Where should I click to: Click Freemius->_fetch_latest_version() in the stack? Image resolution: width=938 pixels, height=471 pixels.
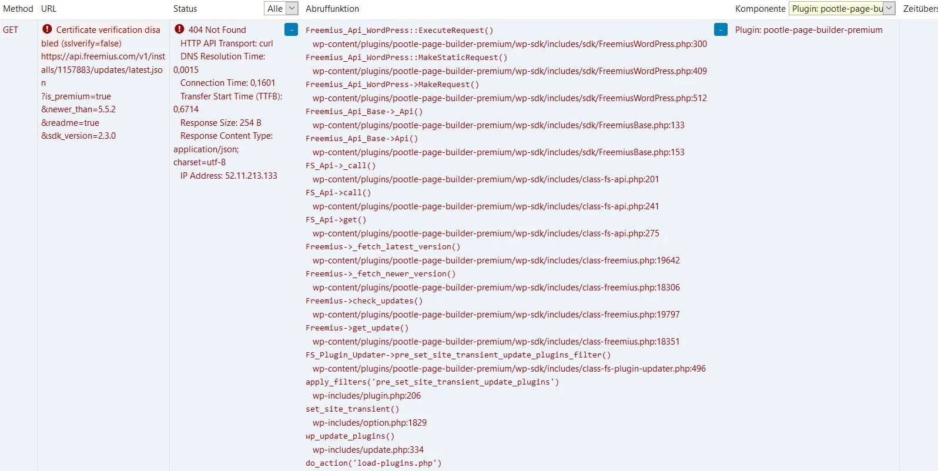coord(383,247)
